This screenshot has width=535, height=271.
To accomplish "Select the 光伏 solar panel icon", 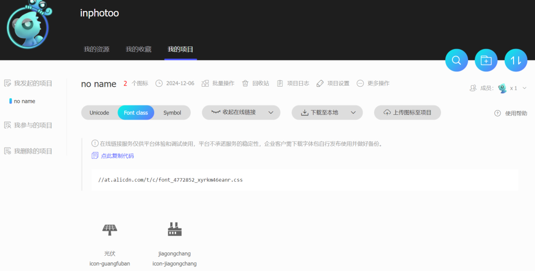I will [x=110, y=229].
